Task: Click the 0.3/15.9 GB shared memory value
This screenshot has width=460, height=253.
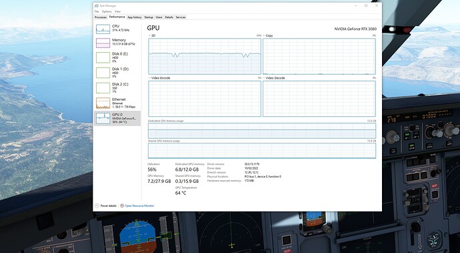Action: click(187, 182)
